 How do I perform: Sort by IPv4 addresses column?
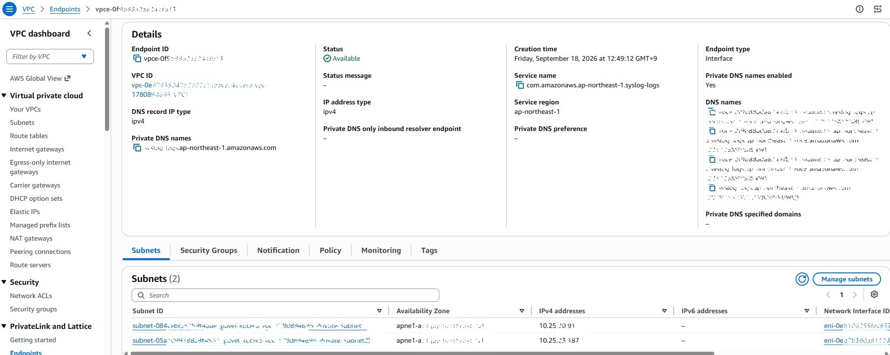664,311
